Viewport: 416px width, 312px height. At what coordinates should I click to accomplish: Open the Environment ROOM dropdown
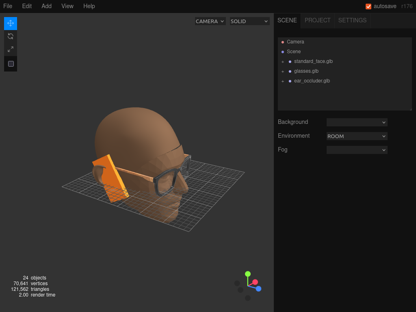[357, 136]
